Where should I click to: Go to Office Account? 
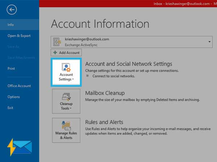pos(19,86)
